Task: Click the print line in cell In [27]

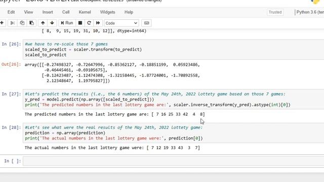Action: tap(157, 105)
